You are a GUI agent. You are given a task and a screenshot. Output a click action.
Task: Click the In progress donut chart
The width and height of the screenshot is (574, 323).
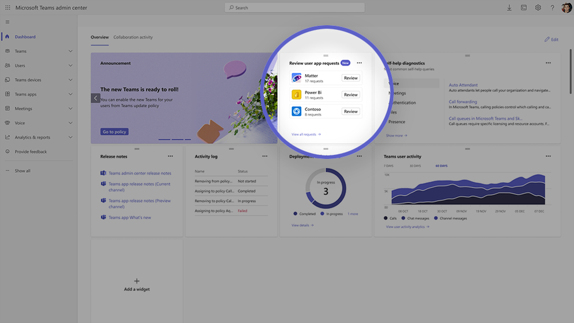[326, 188]
